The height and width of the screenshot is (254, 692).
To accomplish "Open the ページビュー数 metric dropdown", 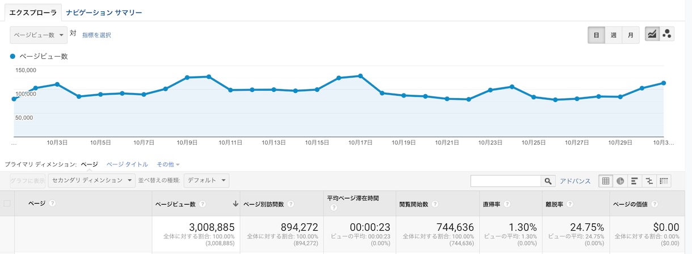I will [x=39, y=35].
